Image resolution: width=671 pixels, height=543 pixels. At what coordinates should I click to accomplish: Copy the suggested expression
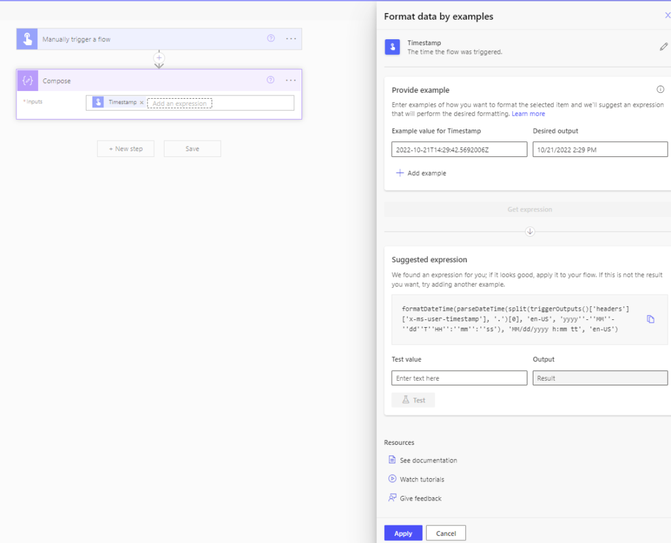click(x=651, y=319)
